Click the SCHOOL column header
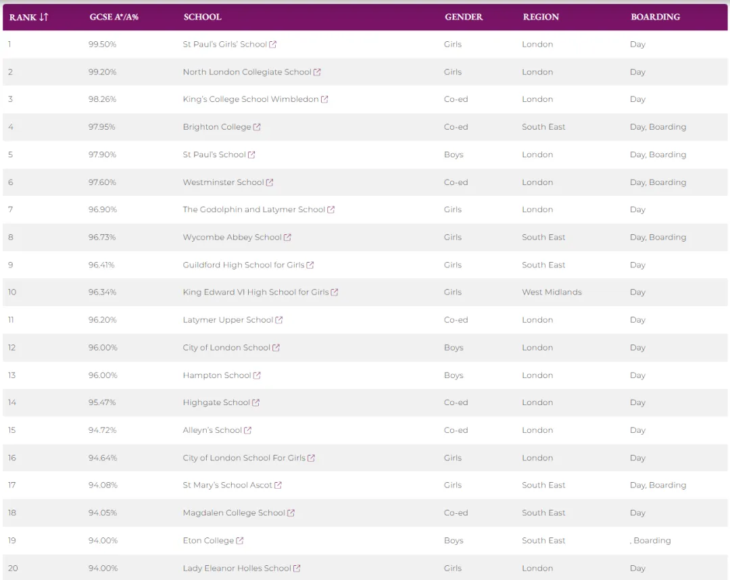The width and height of the screenshot is (730, 580). (x=203, y=17)
